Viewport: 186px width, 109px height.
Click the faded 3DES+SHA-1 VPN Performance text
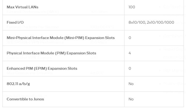pyautogui.click(x=35, y=42)
